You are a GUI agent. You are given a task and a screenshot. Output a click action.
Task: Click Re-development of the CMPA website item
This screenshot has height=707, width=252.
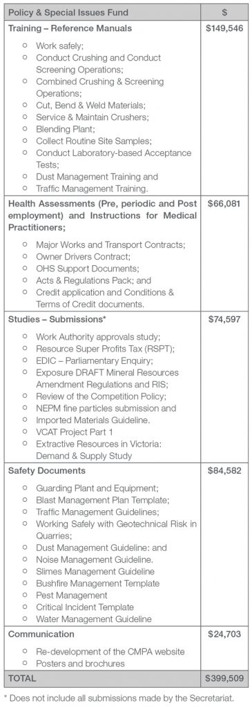[x=110, y=652]
